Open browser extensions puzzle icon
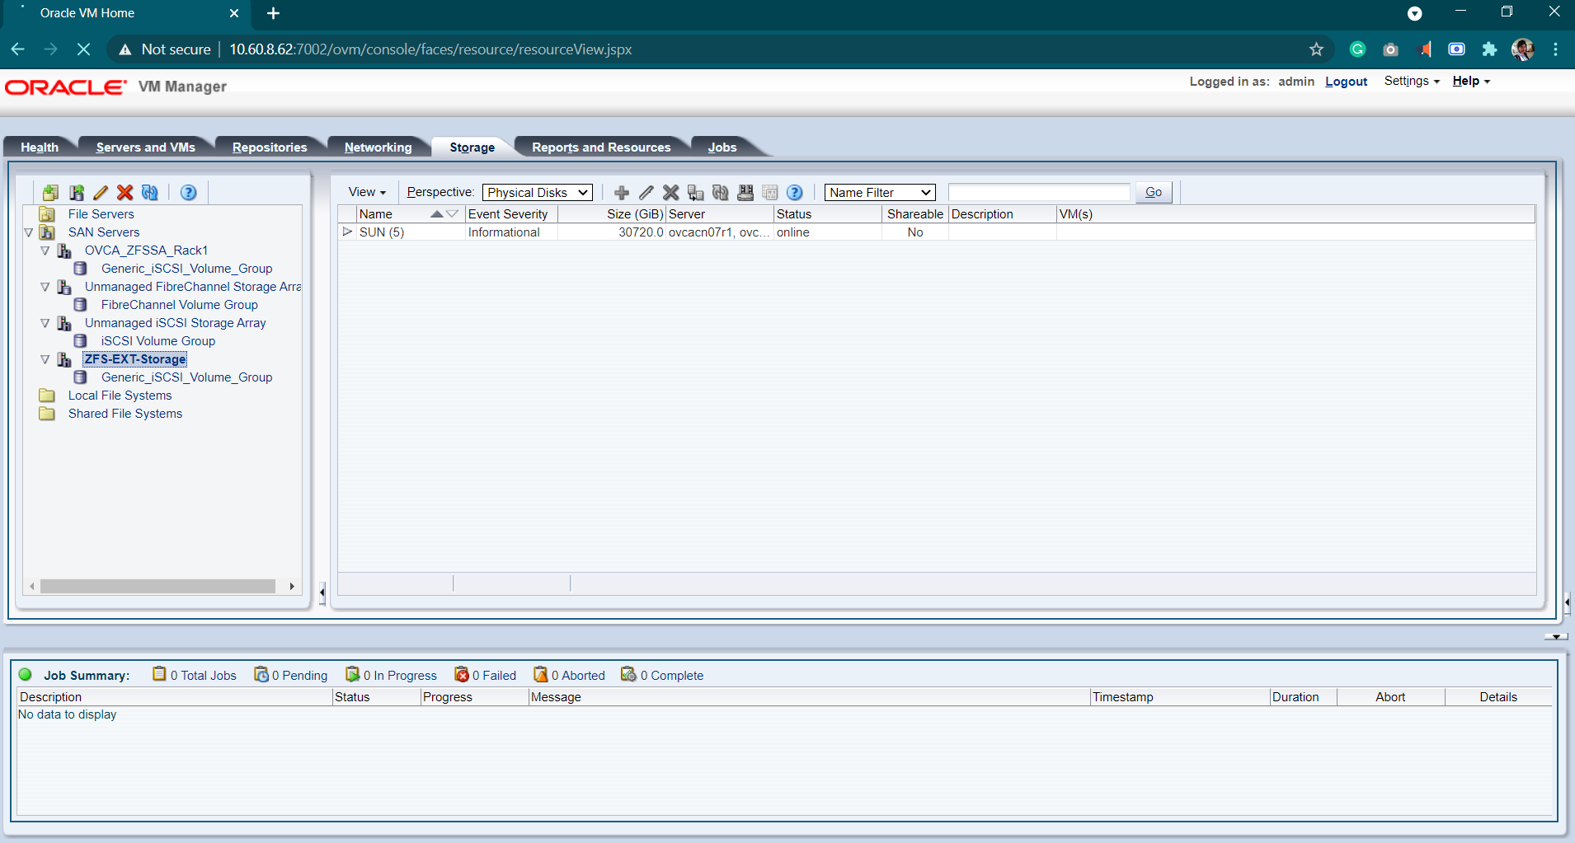 pyautogui.click(x=1489, y=49)
